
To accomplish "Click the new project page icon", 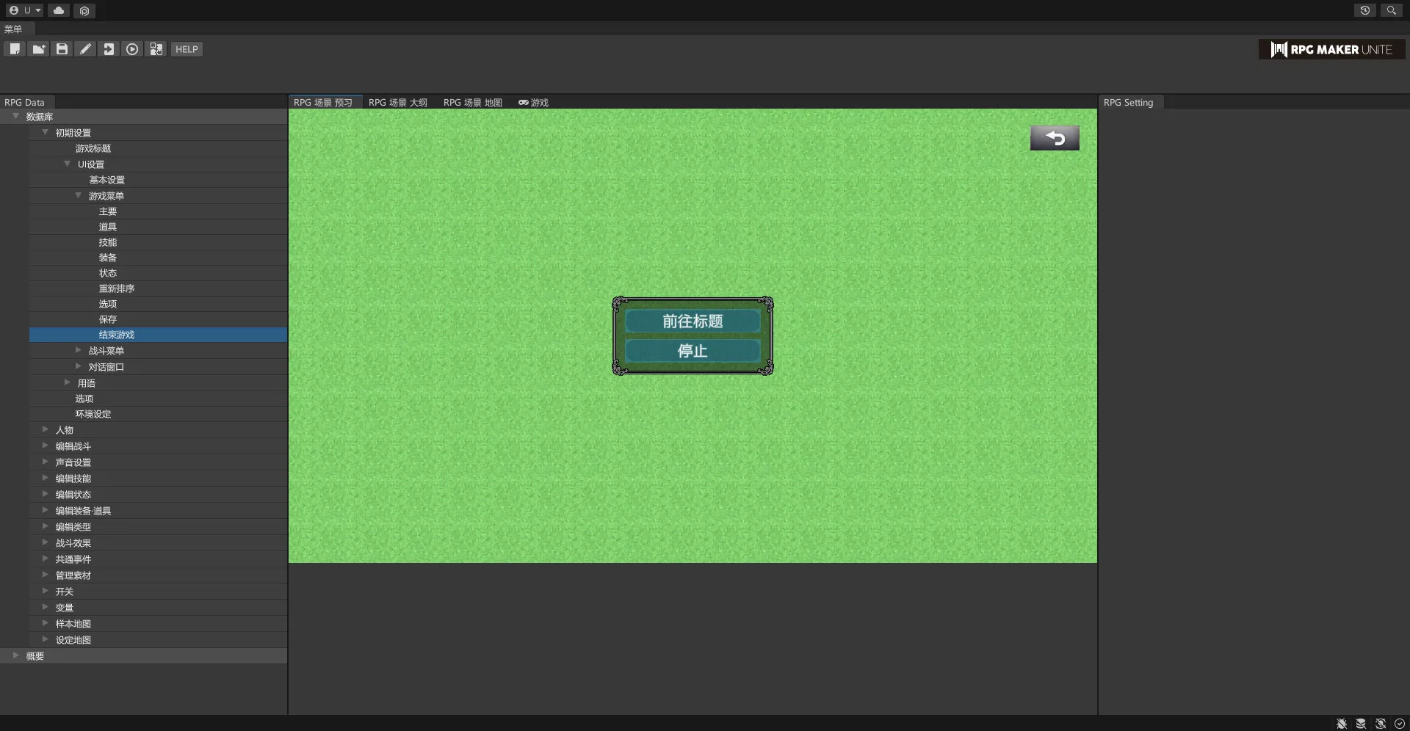I will 15,49.
